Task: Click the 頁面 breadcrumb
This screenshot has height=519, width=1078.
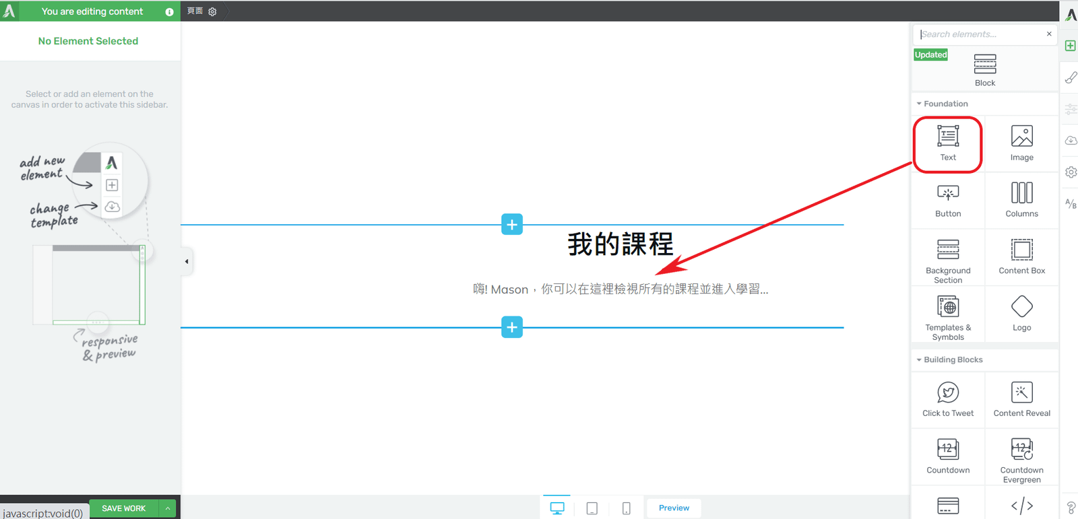Action: [195, 11]
